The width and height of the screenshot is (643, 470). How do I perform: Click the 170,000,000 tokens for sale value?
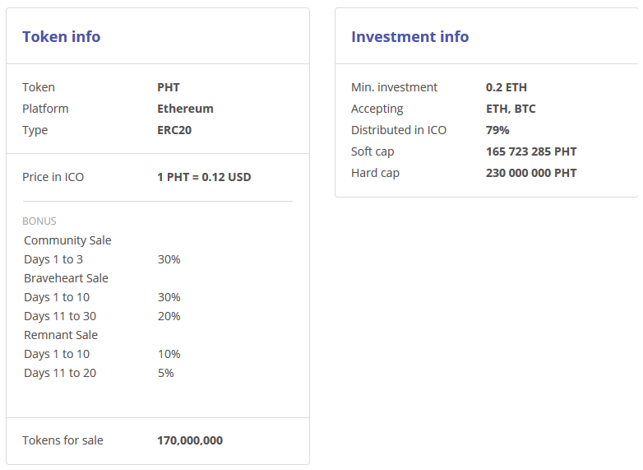pyautogui.click(x=189, y=440)
